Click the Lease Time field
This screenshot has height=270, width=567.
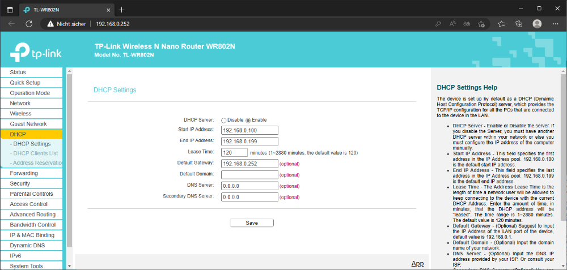[234, 152]
